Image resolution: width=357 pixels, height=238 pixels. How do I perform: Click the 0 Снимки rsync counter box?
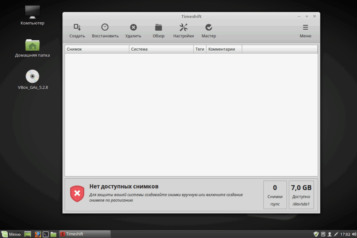275,195
